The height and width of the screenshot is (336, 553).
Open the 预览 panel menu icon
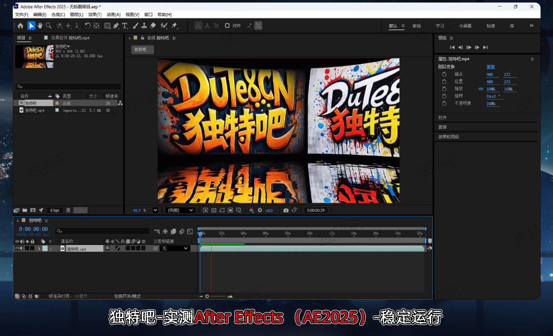tap(451, 38)
